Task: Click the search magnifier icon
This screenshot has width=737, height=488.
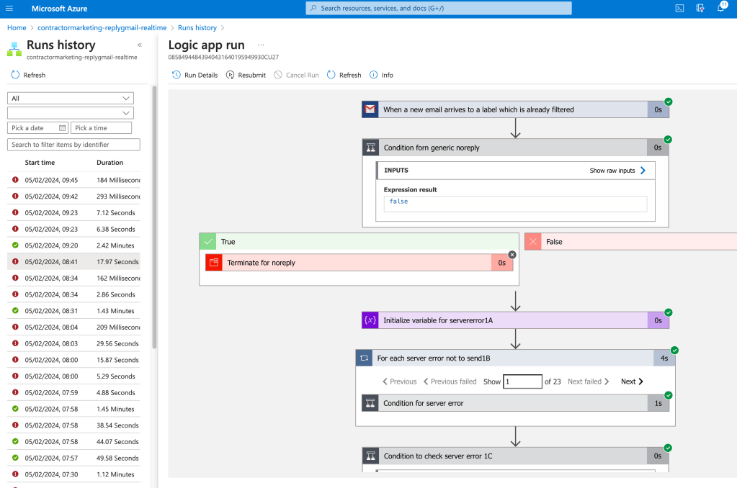Action: tap(313, 8)
